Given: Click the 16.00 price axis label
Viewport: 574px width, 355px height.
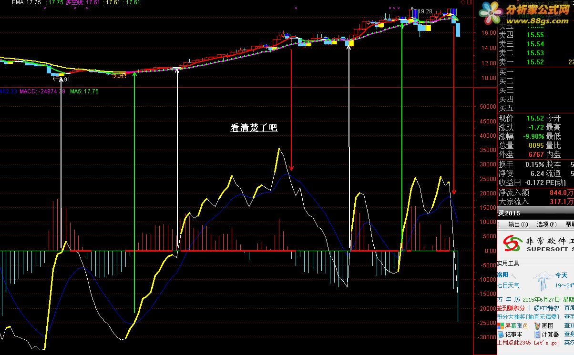Looking at the screenshot, I should 489,33.
